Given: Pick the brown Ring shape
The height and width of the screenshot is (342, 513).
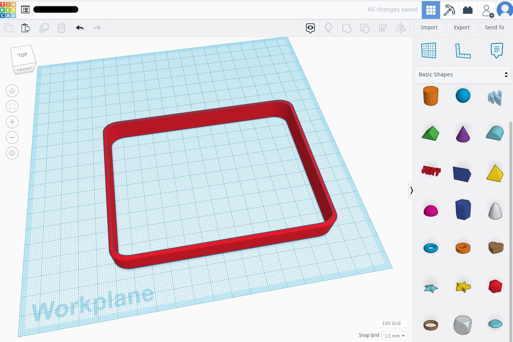Looking at the screenshot, I should coord(431,325).
